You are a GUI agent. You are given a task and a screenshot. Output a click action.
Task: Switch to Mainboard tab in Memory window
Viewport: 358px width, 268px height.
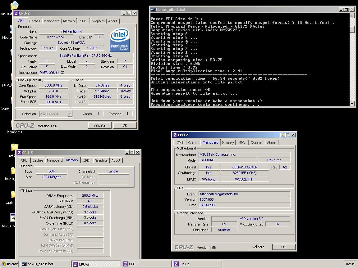[55, 160]
